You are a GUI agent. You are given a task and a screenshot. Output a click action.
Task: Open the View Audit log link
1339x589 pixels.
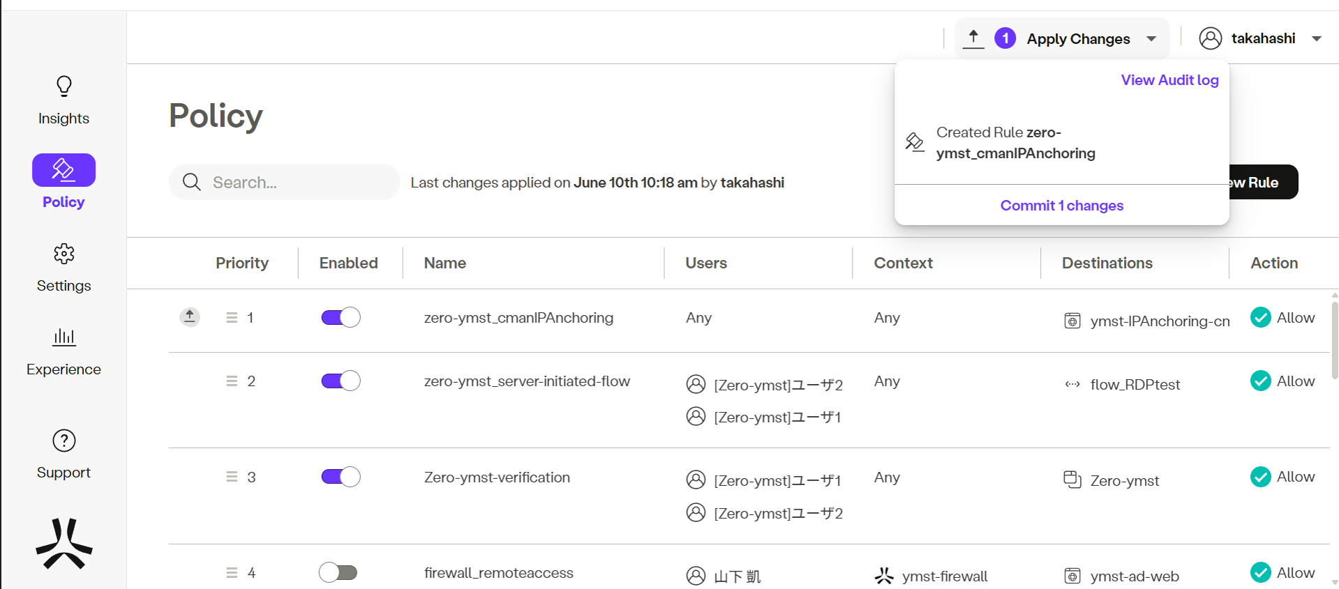[1169, 80]
